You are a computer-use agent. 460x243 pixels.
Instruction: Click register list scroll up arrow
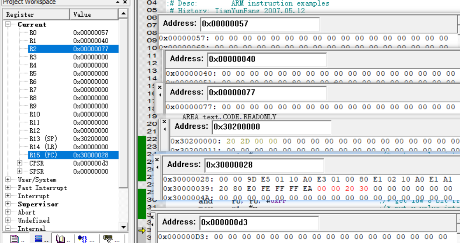point(123,14)
